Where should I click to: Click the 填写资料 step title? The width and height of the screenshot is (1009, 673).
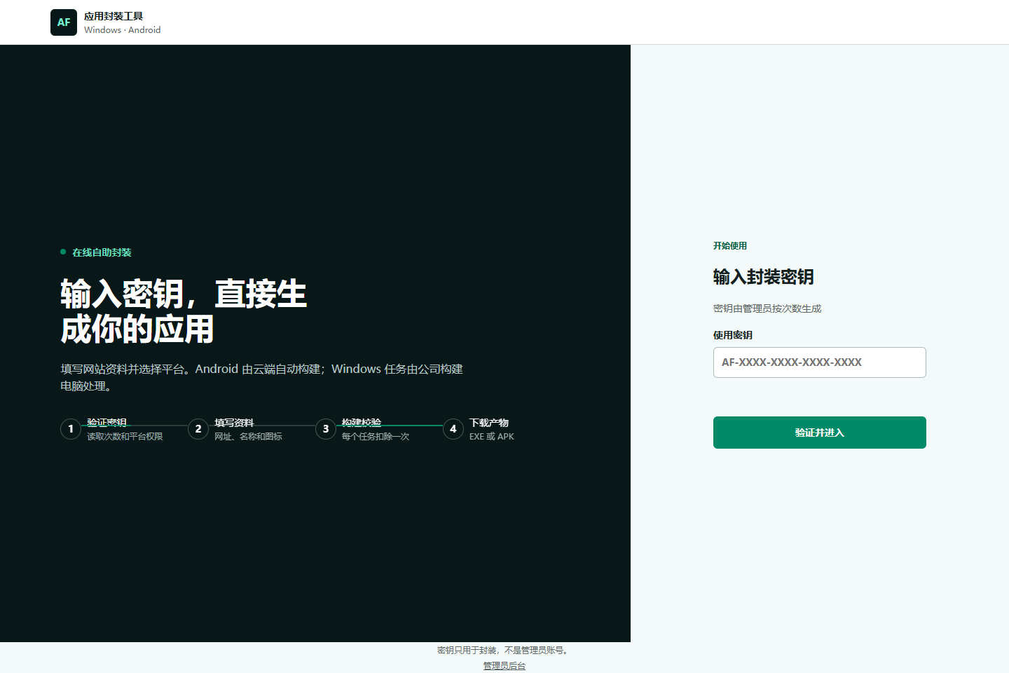[234, 423]
